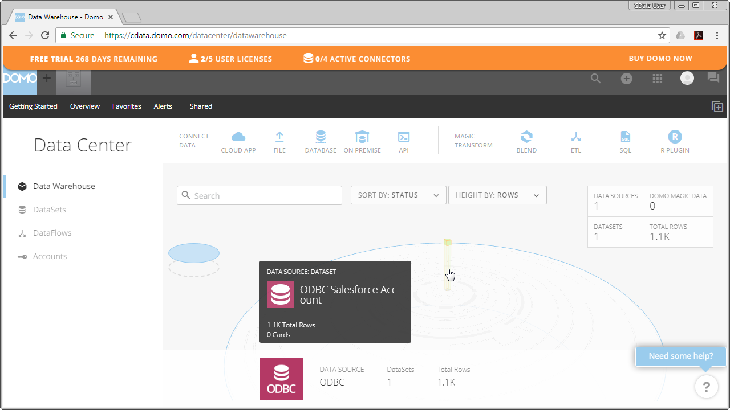Click the Need some help button

[680, 356]
